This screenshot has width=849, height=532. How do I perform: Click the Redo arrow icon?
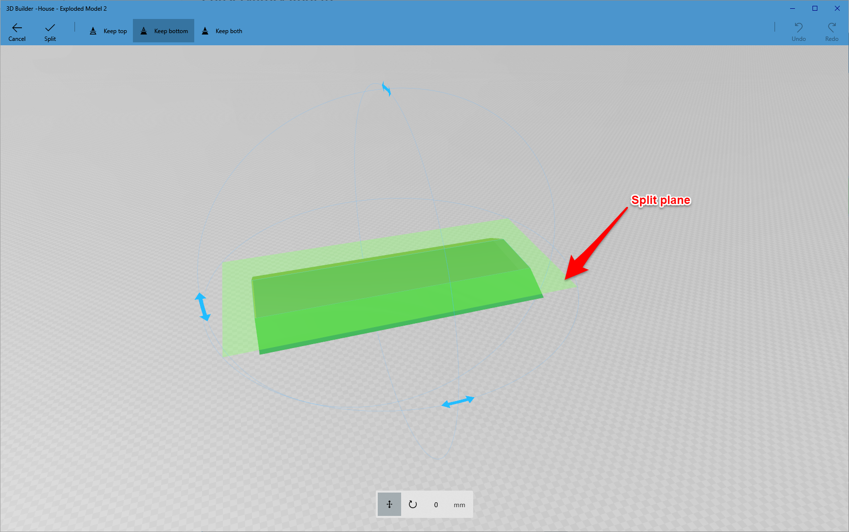[x=832, y=27]
